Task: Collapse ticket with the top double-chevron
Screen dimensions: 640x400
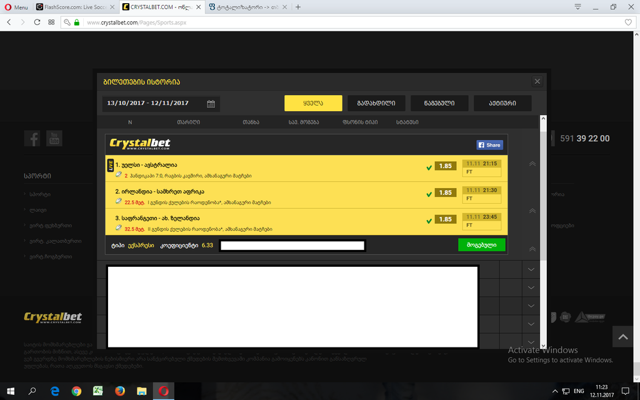Action: click(x=532, y=164)
